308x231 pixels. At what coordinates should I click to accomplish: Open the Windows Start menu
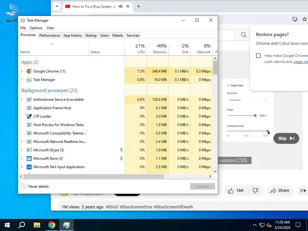click(7, 225)
